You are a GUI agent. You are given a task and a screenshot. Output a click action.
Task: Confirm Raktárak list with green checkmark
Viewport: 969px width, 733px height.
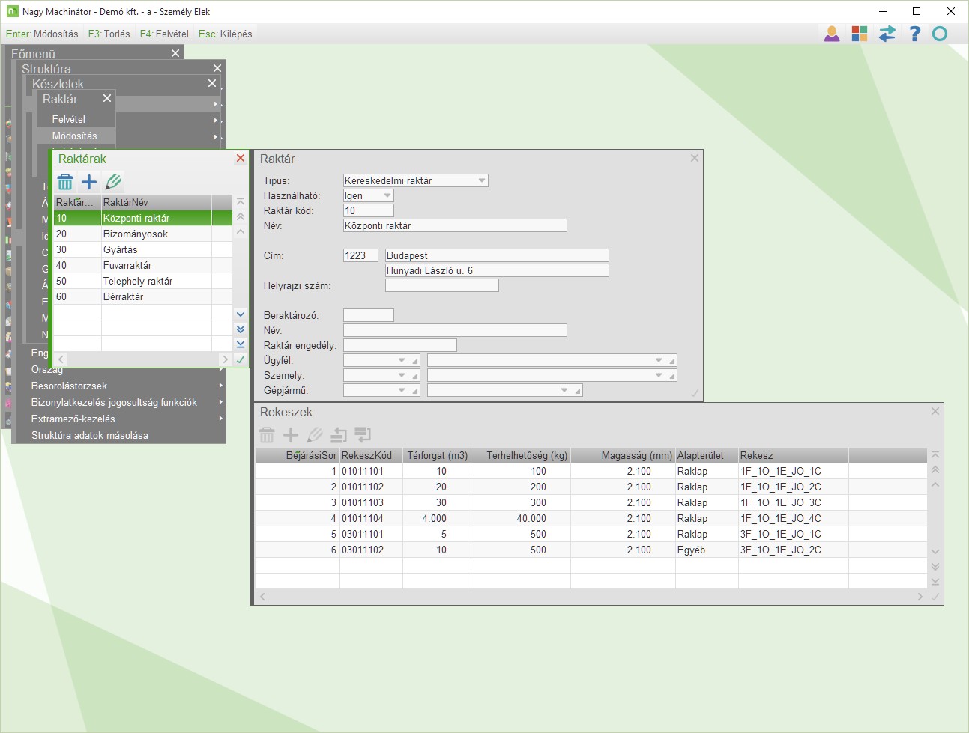click(241, 360)
